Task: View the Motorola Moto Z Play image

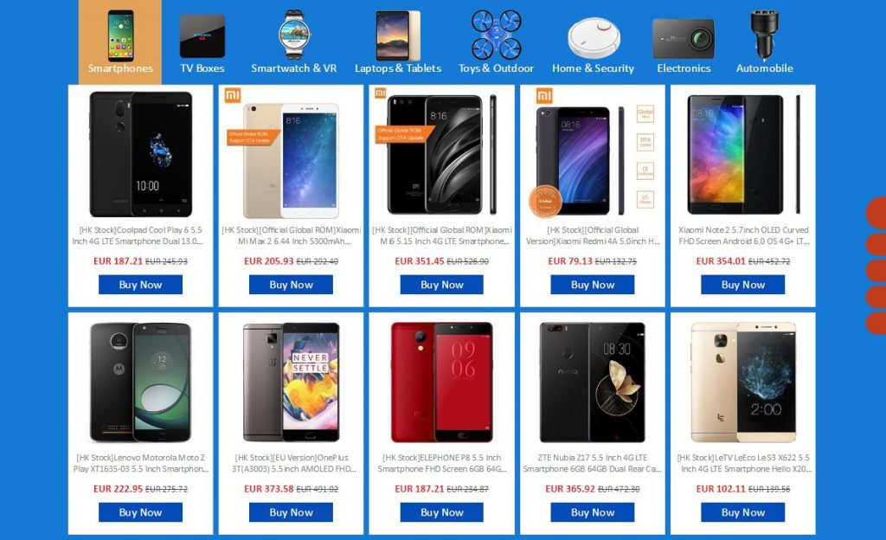Action: tap(140, 382)
